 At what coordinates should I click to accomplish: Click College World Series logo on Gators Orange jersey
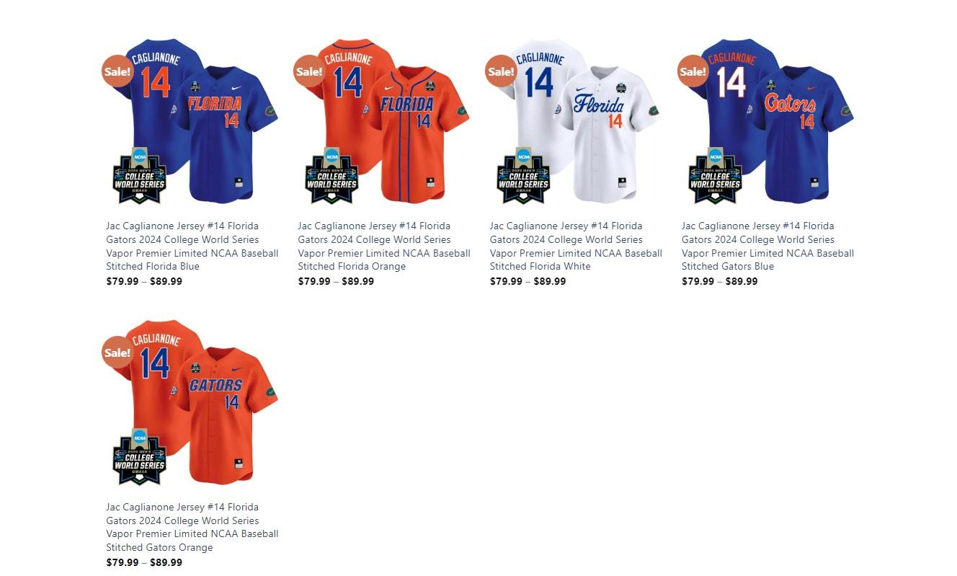[x=140, y=457]
